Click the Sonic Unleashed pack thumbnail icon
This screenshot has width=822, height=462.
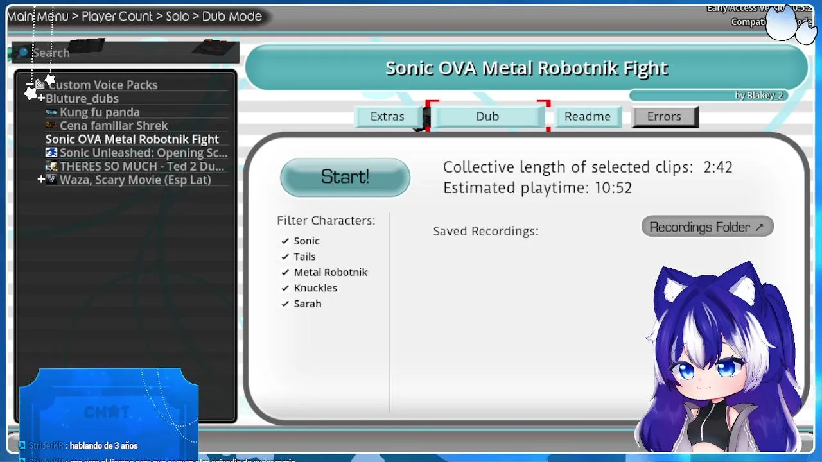point(51,153)
